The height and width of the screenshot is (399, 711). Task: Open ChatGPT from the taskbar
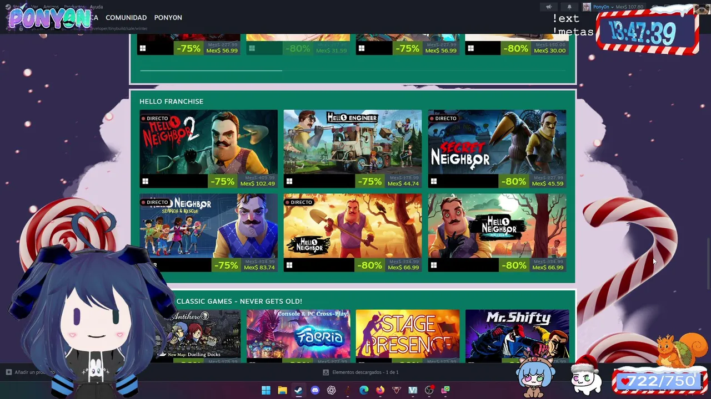pos(332,390)
